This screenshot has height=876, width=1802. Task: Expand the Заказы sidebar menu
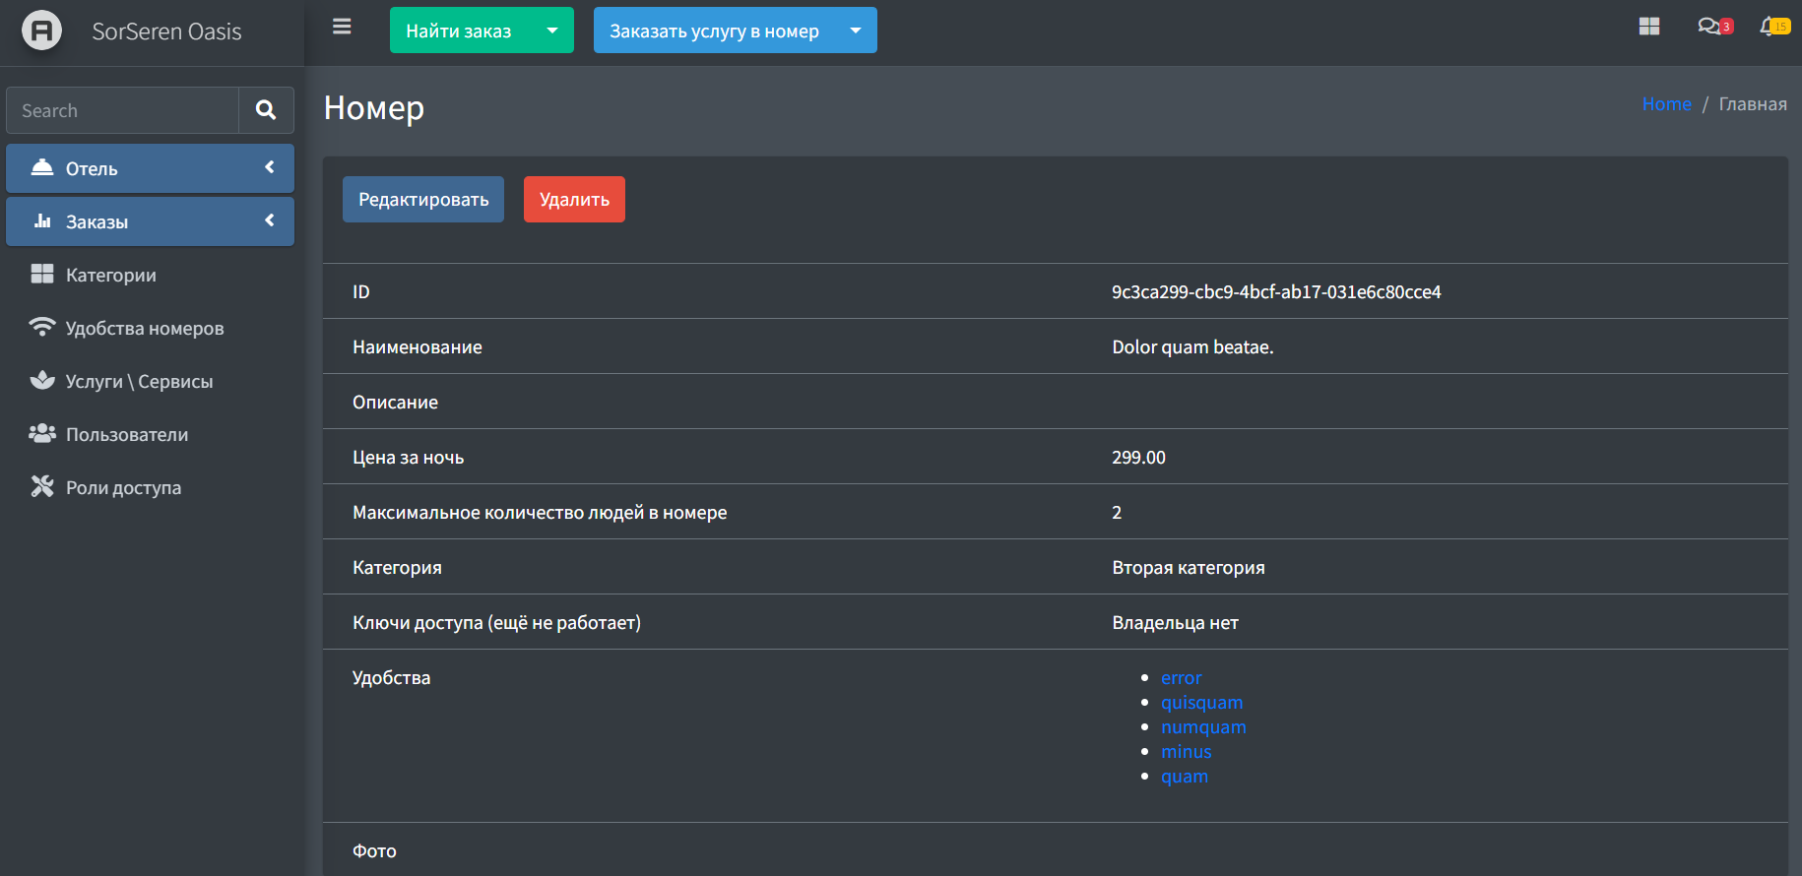click(x=150, y=221)
